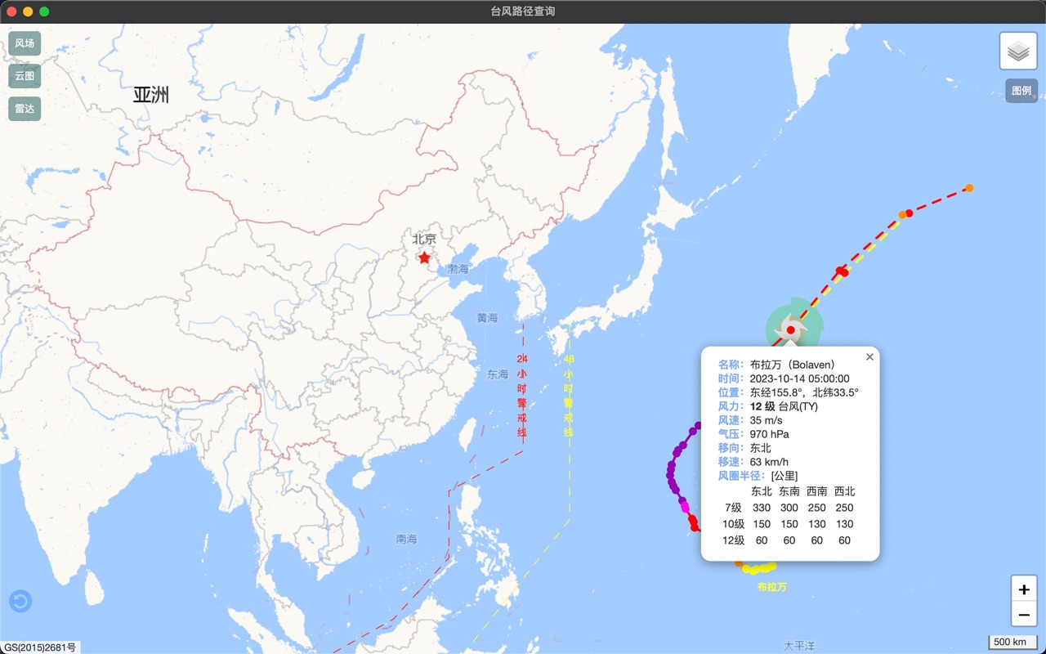Click the blue refresh icon
Screen dimensions: 1046x654
click(20, 602)
